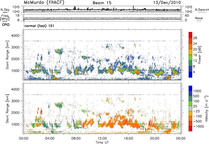
Task: Click the '28' label on the Power scale
Action: (195, 38)
